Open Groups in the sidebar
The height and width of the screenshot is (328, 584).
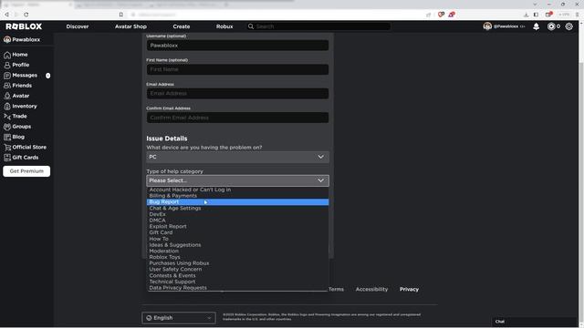22,127
